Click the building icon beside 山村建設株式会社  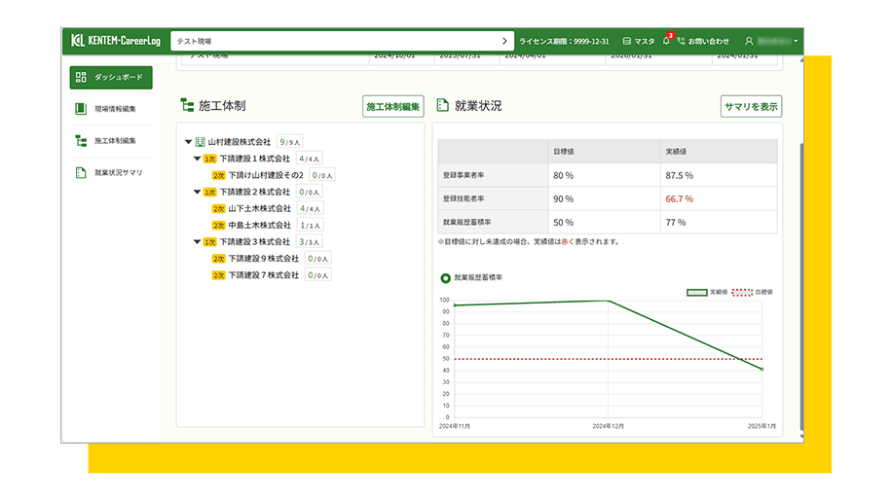coord(200,142)
